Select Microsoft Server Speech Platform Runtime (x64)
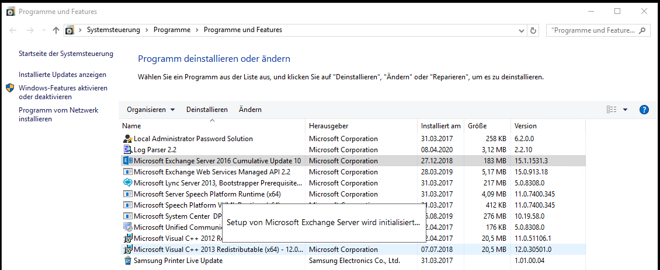 (353, 194)
